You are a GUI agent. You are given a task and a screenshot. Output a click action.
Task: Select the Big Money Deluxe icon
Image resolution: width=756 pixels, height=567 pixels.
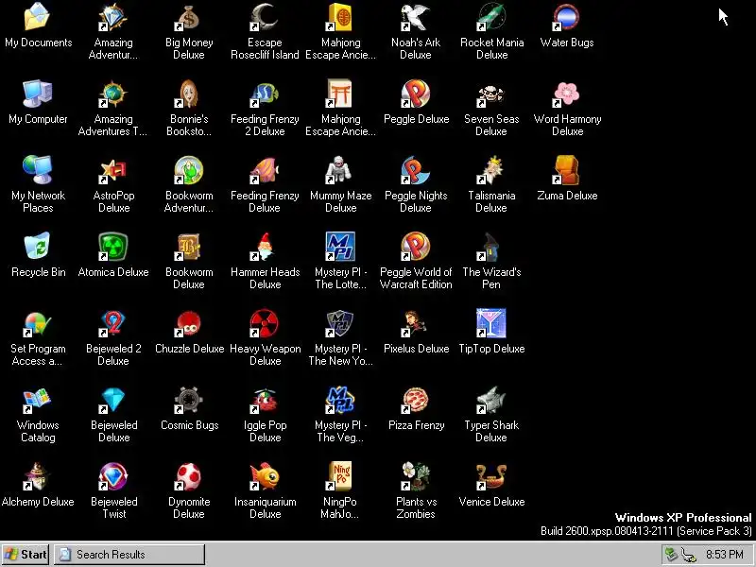point(189,17)
